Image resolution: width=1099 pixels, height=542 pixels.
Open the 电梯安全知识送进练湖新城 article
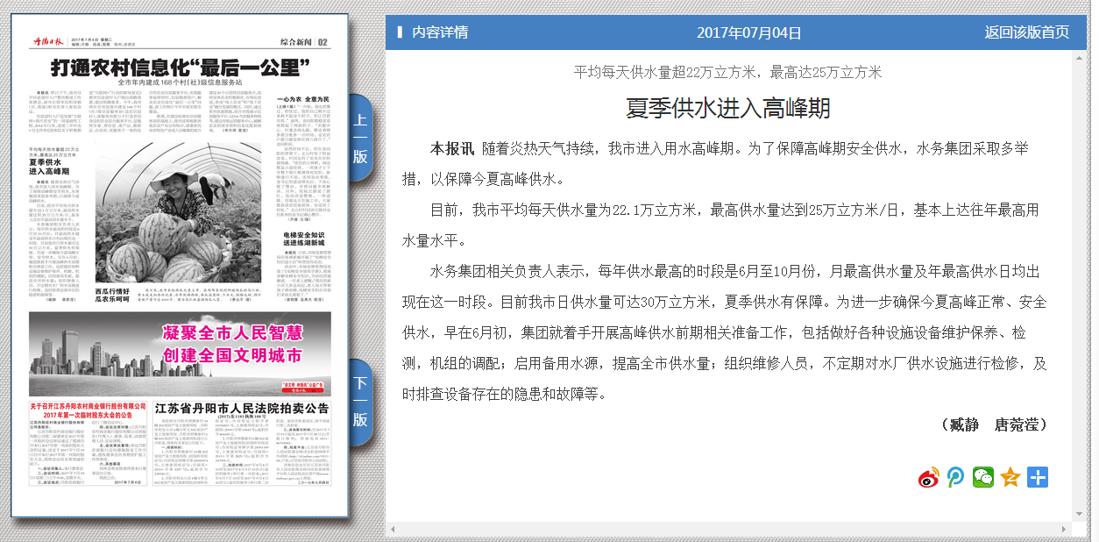(304, 241)
